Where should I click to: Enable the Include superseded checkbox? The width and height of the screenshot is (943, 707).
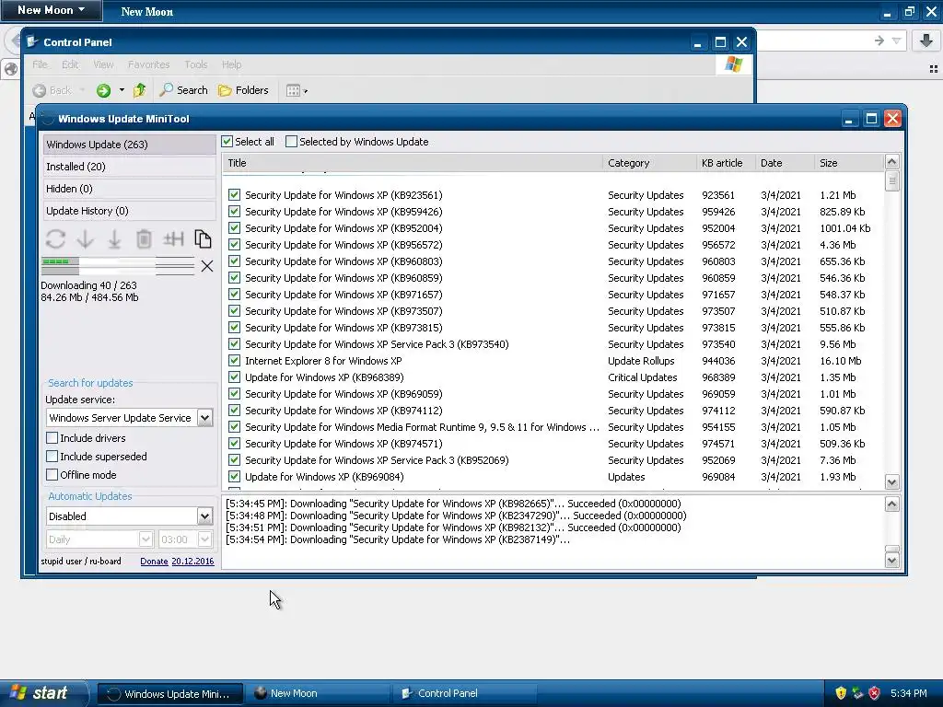coord(52,457)
